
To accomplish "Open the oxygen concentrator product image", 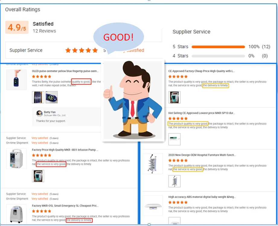I will 16,214.
